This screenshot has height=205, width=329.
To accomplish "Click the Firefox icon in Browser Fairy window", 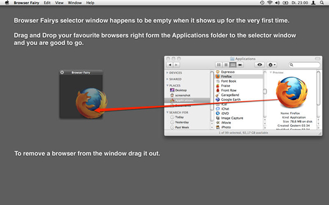I will point(92,103).
